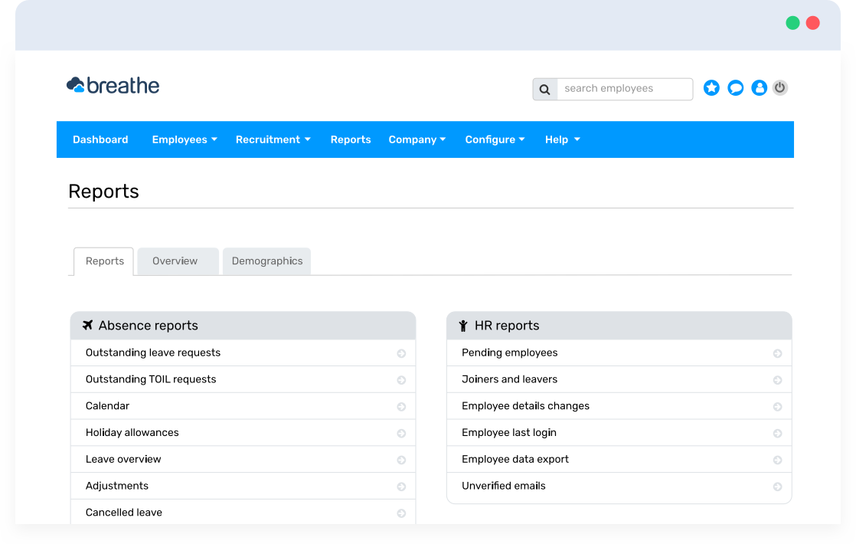Expand the Recruitment dropdown menu
The width and height of the screenshot is (856, 544).
pyautogui.click(x=273, y=139)
